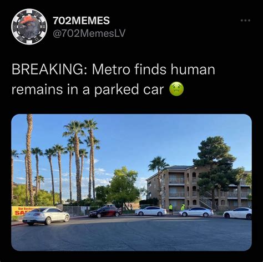This screenshot has width=263, height=262.
Task: Click the dark red car in the photo
Action: click(105, 212)
